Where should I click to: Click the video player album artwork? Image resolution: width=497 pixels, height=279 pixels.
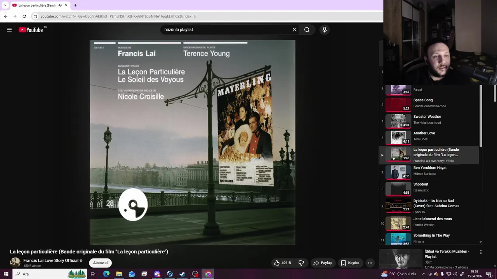pyautogui.click(x=193, y=142)
